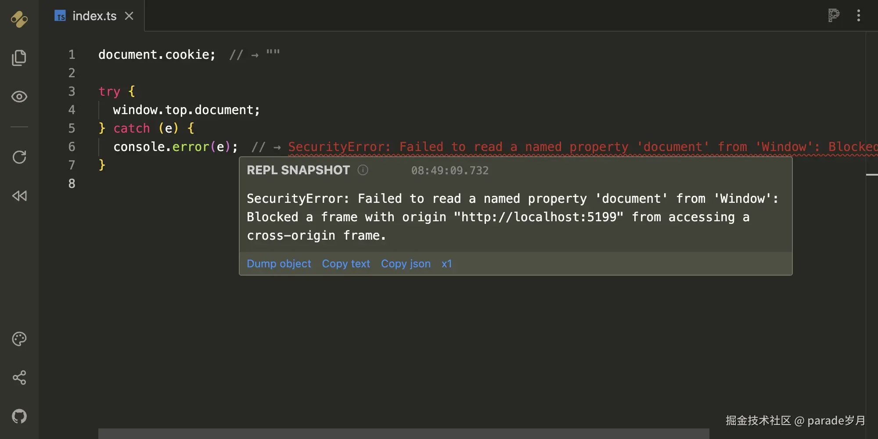
Task: Close the index.ts tab
Action: coord(129,16)
